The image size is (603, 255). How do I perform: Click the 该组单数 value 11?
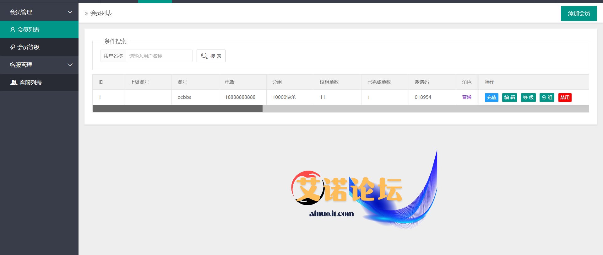[x=322, y=97]
